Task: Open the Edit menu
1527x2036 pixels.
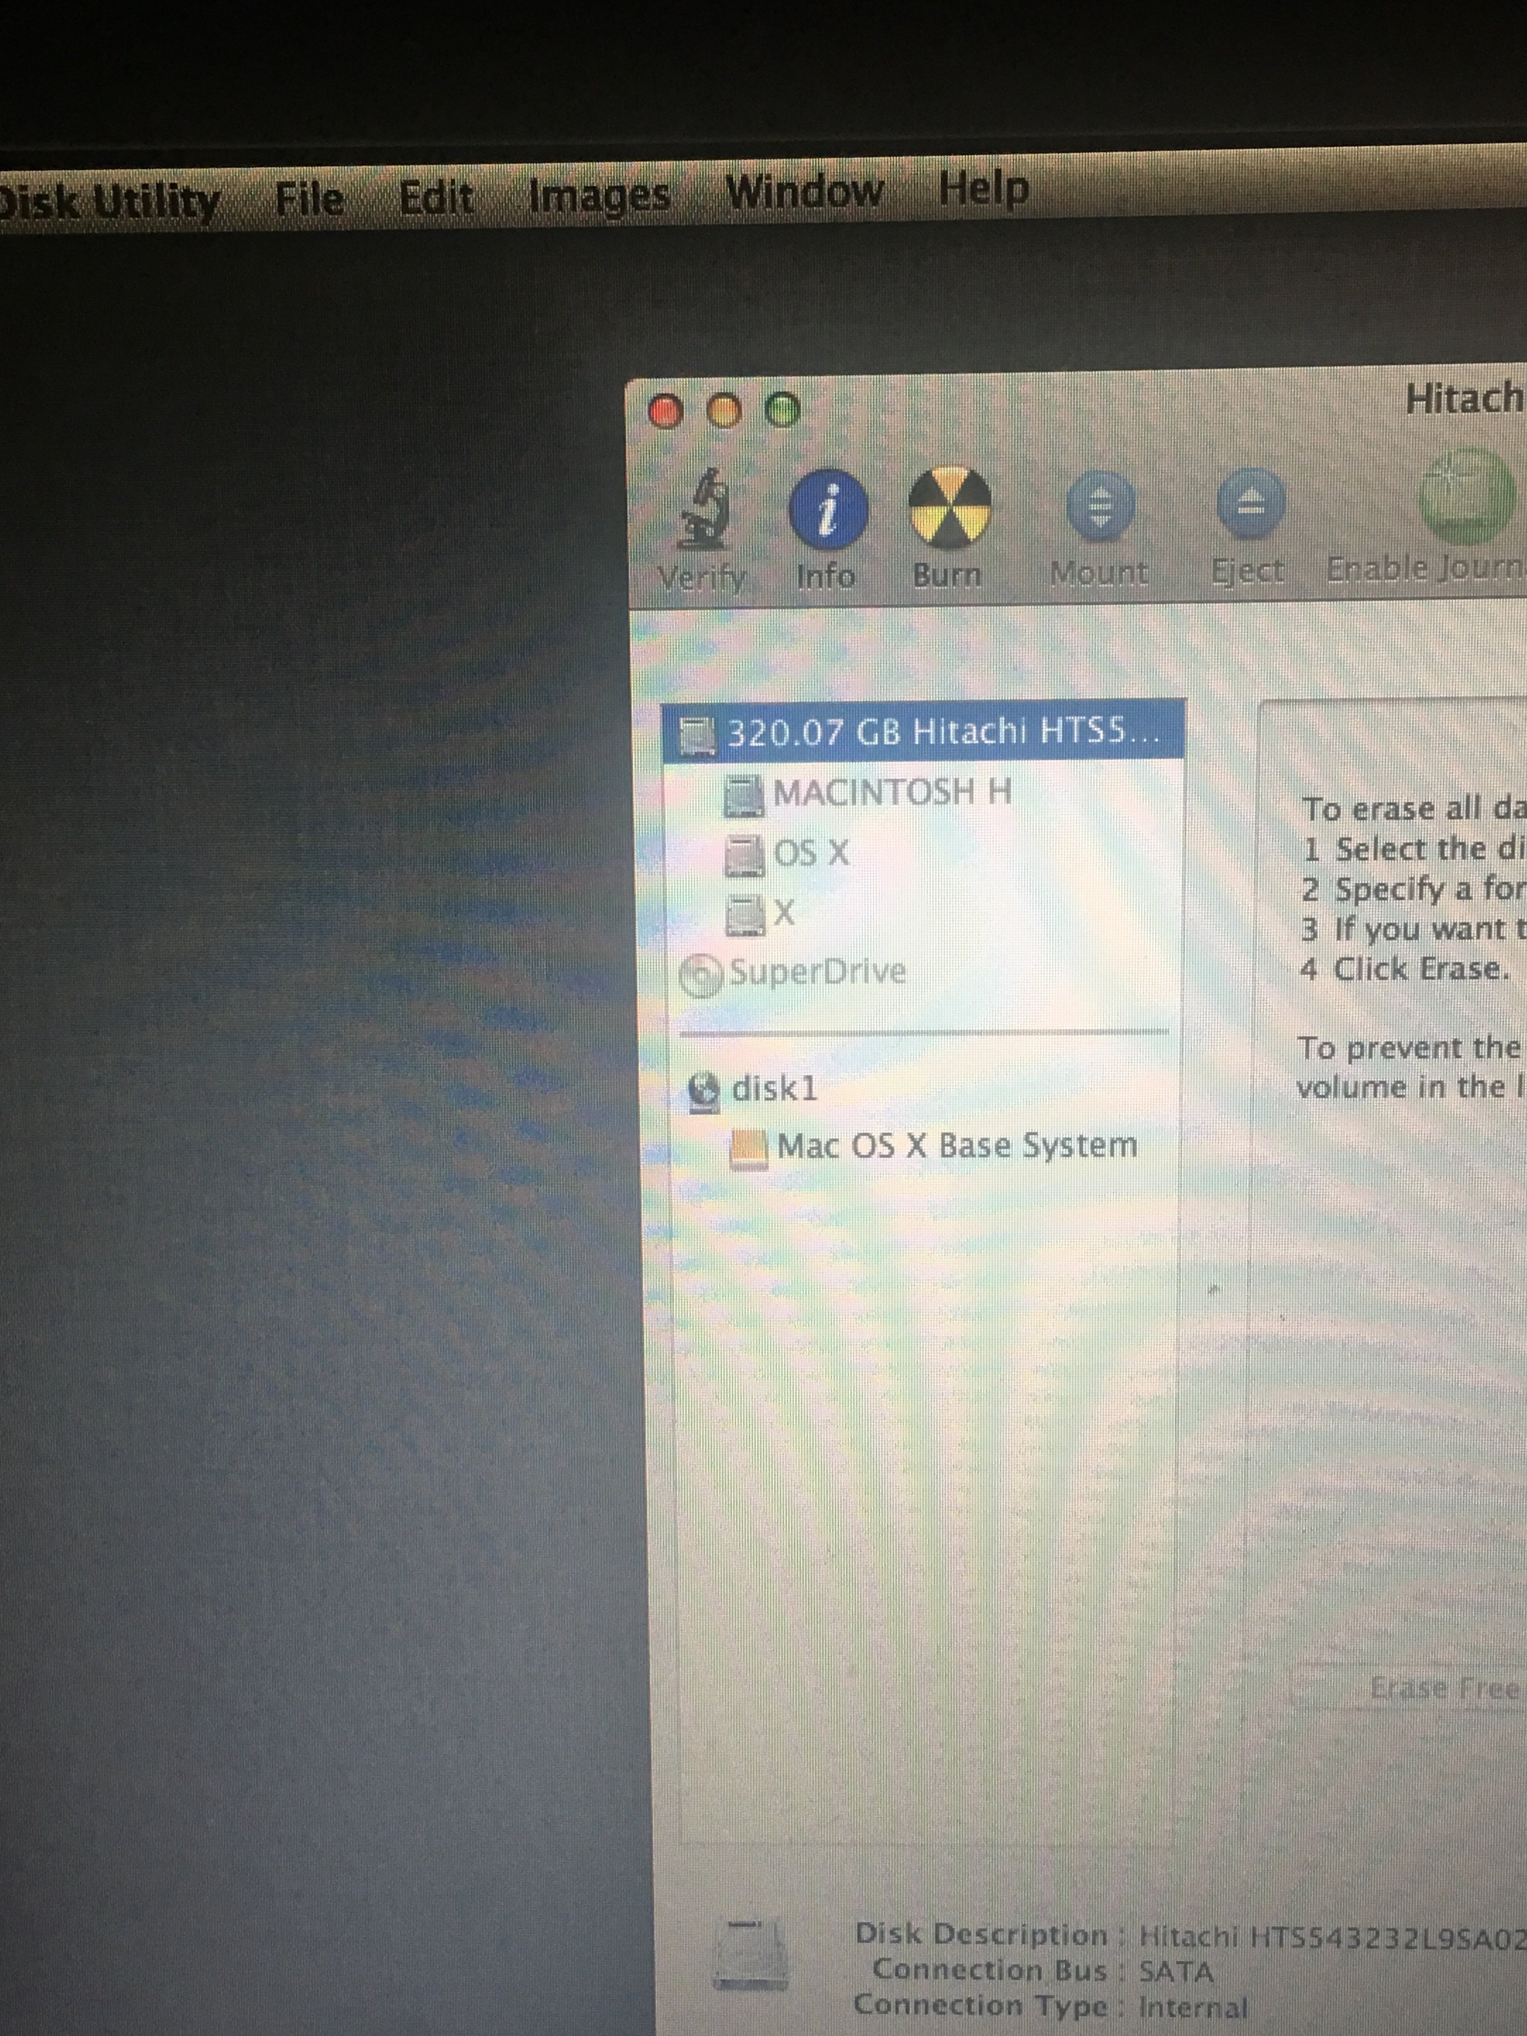Action: coord(436,197)
